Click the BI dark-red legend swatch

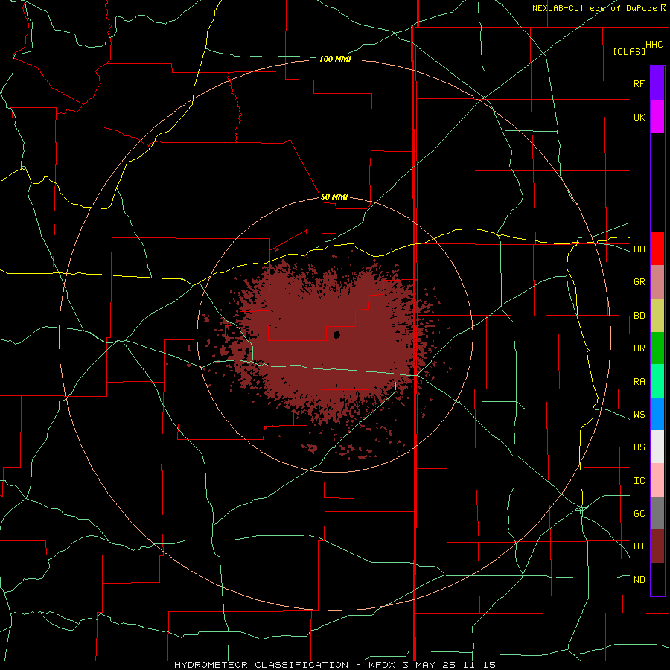coord(657,546)
